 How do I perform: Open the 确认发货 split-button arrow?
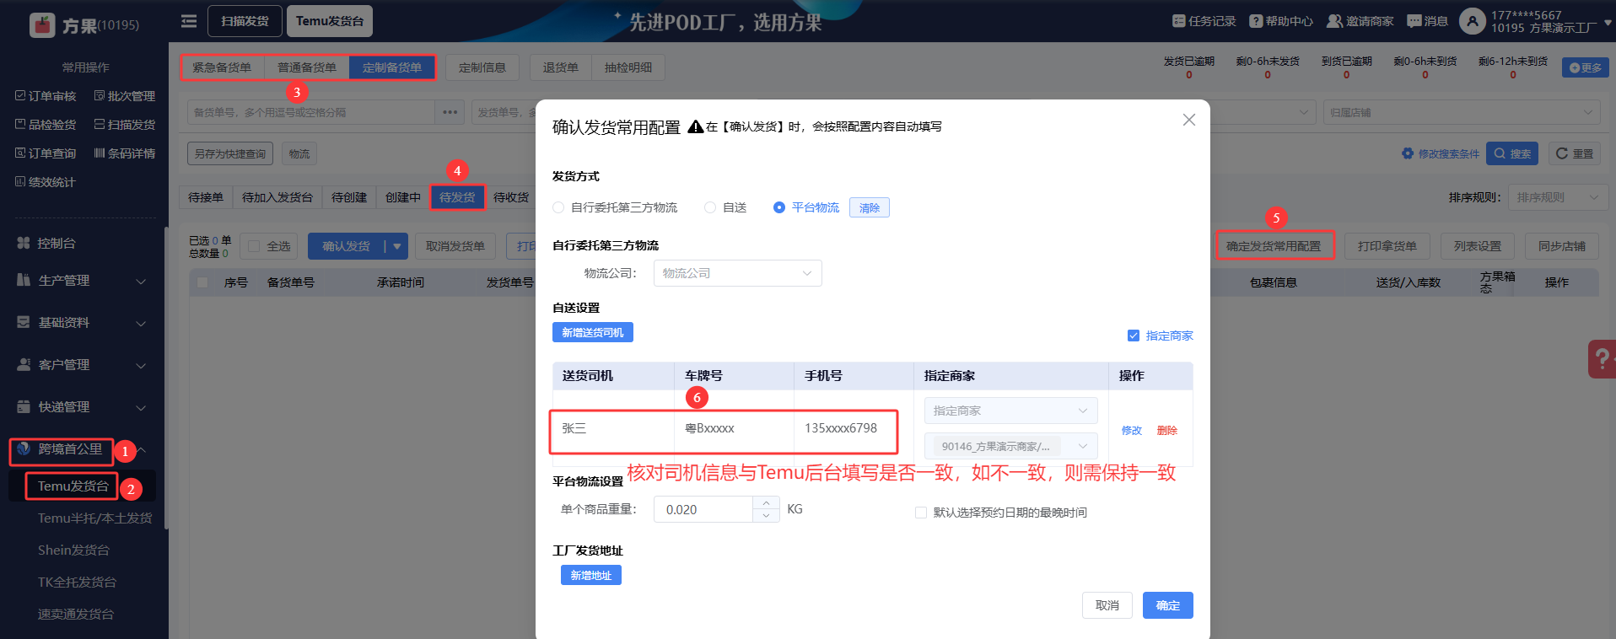[x=396, y=246]
